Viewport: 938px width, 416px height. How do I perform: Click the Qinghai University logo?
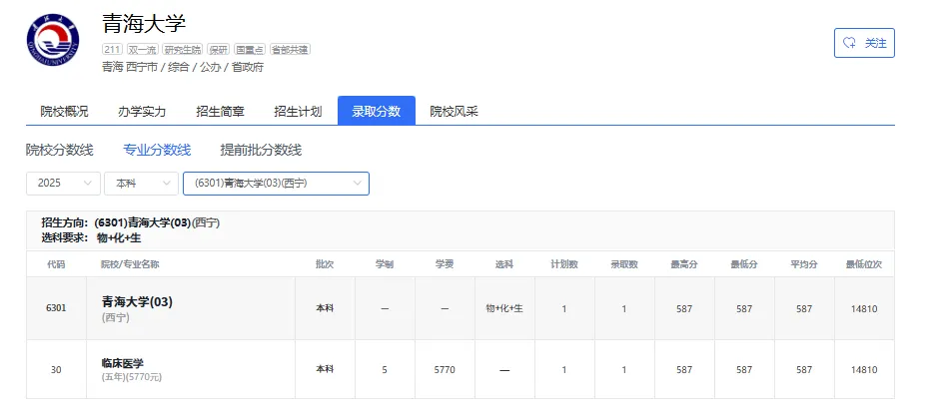(53, 39)
